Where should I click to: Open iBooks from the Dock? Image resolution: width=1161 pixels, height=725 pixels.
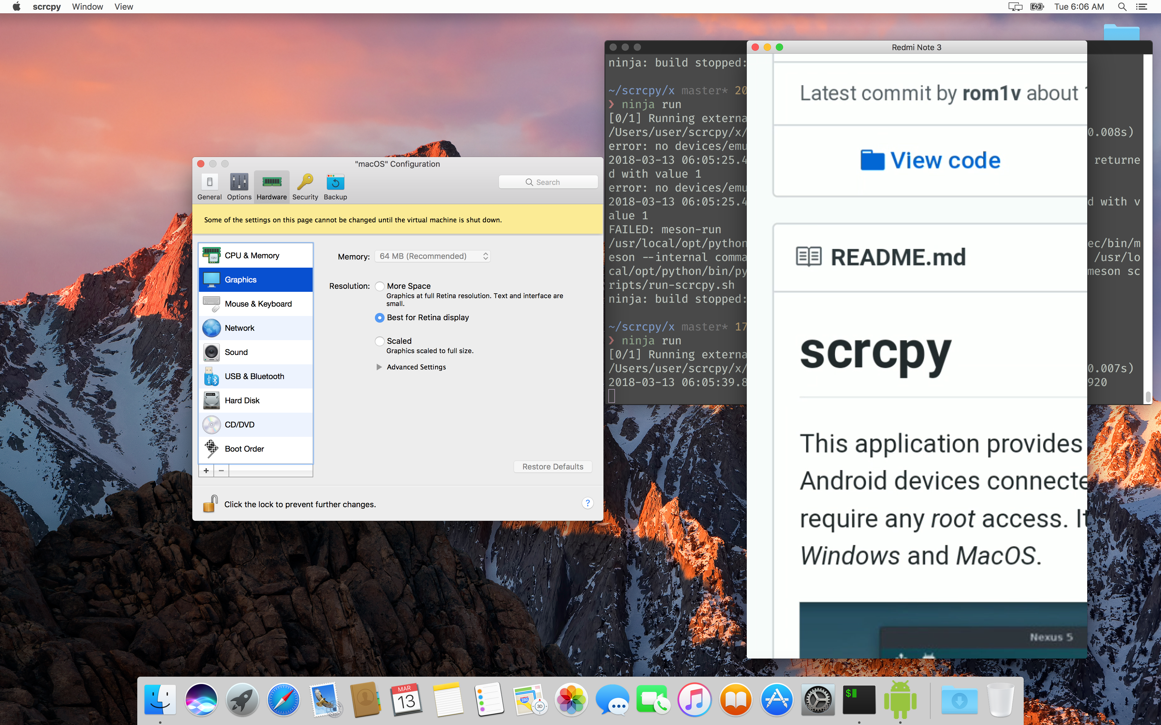tap(736, 700)
